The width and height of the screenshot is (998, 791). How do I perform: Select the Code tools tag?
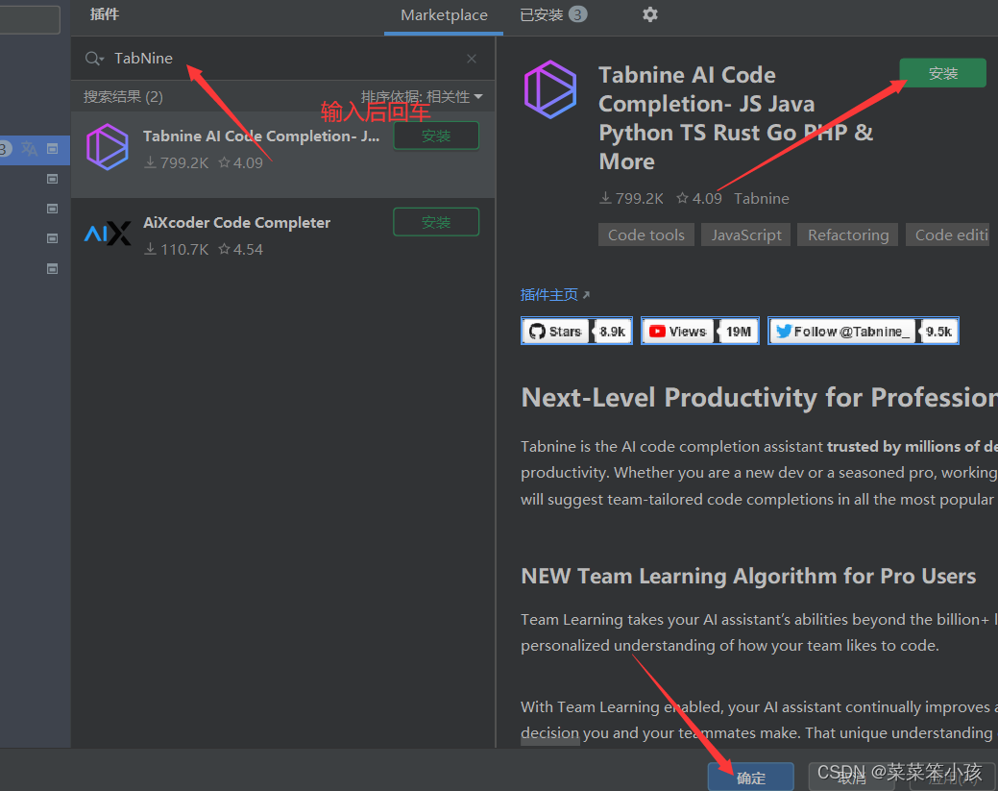pos(646,235)
